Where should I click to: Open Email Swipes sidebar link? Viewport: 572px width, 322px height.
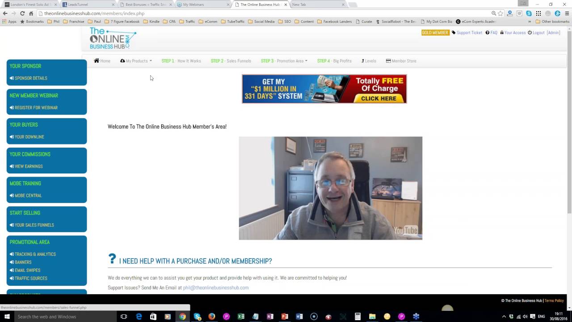coord(25,270)
